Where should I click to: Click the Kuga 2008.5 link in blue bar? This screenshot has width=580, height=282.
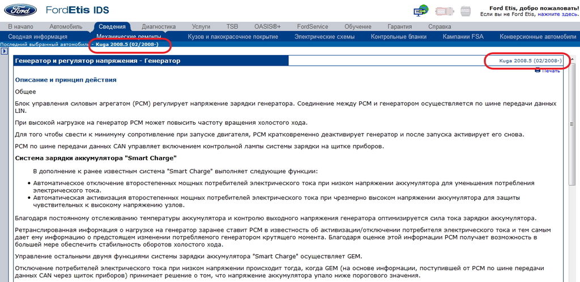coord(127,44)
